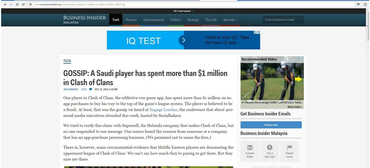Image resolution: width=370 pixels, height=168 pixels.
Task: Click the TECH tag in the byline
Action: (84, 89)
